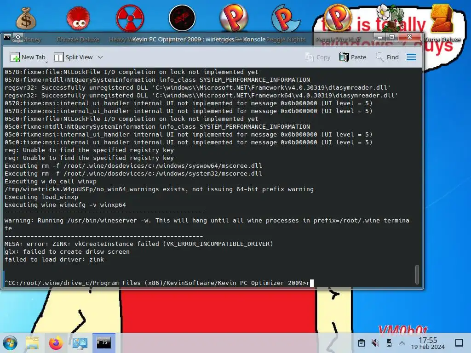Select the Peggle Deluxe desktop icon

[x=234, y=18]
